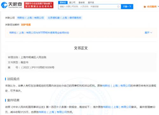
Task: Open related firm 北京德和衡（上海）律师事务所 tag
Action: tap(64, 18)
